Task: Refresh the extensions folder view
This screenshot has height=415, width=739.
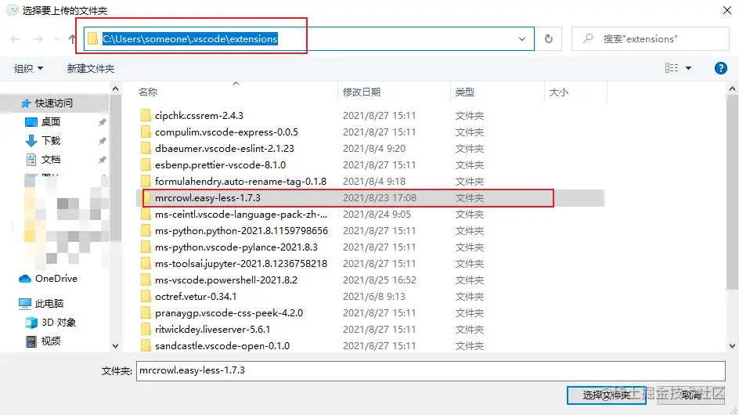Action: (549, 38)
